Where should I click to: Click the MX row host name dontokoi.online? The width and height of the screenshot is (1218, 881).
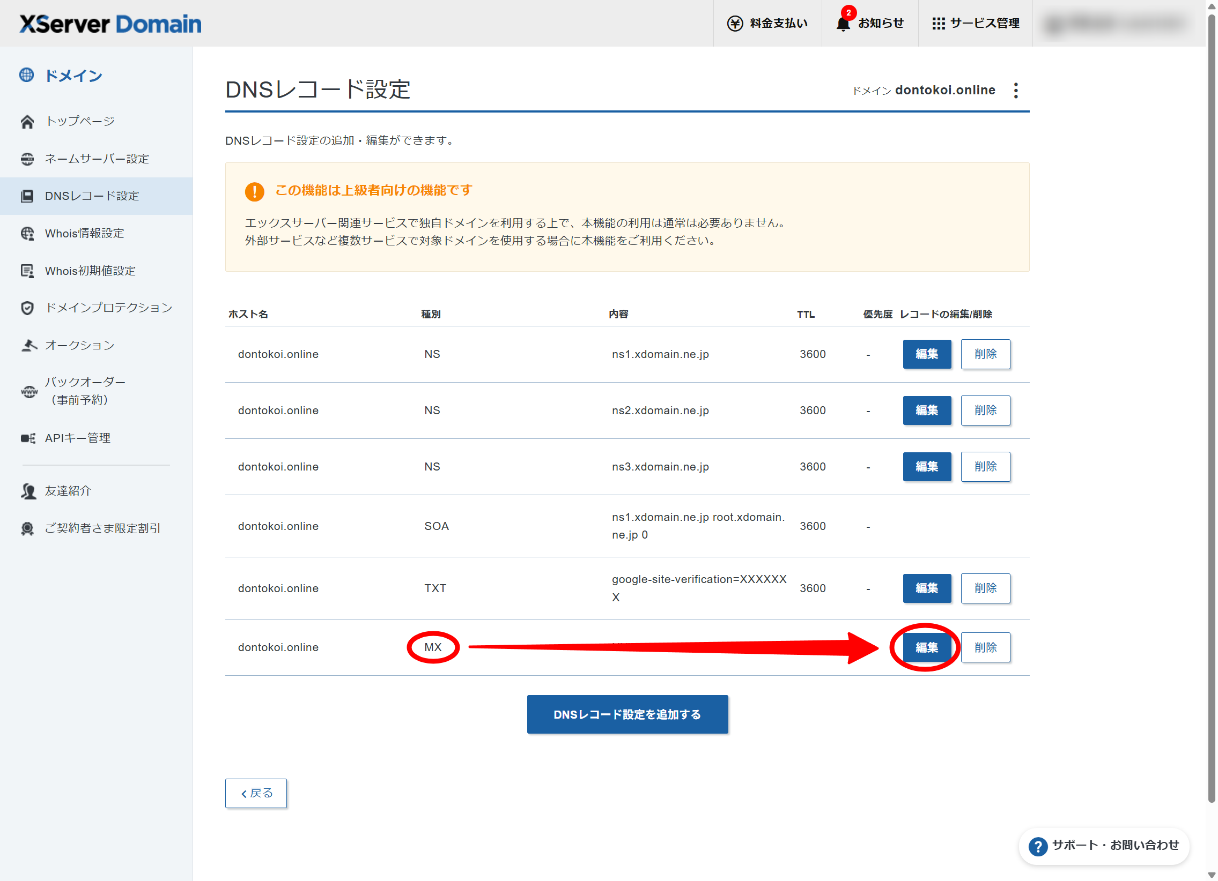[278, 647]
